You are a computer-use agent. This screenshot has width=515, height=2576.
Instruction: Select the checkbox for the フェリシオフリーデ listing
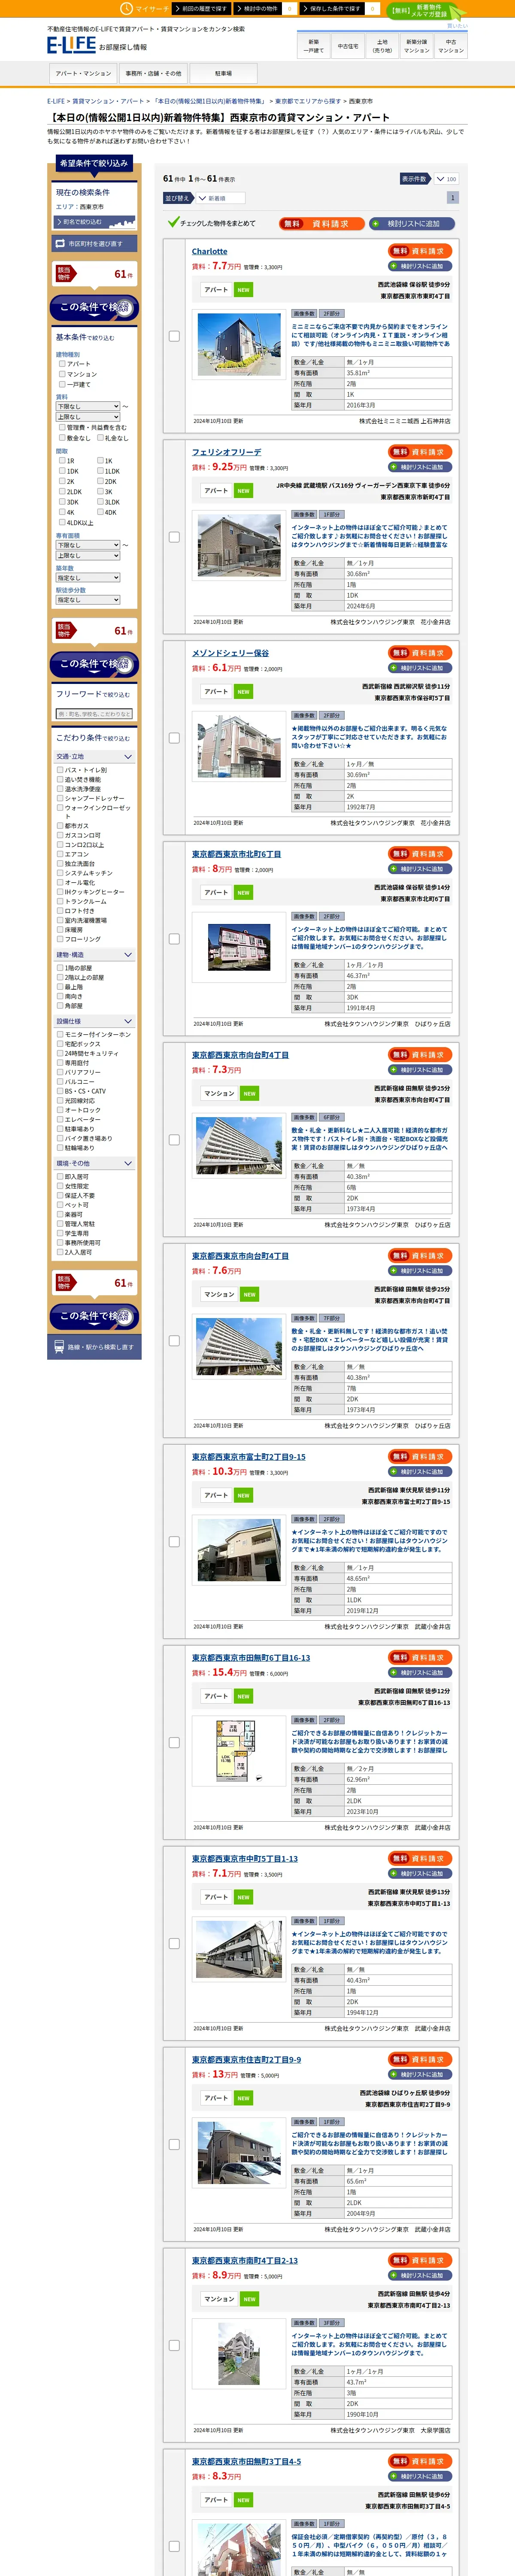pyautogui.click(x=174, y=537)
